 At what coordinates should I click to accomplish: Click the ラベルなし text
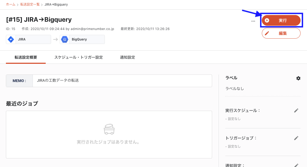(x=235, y=88)
